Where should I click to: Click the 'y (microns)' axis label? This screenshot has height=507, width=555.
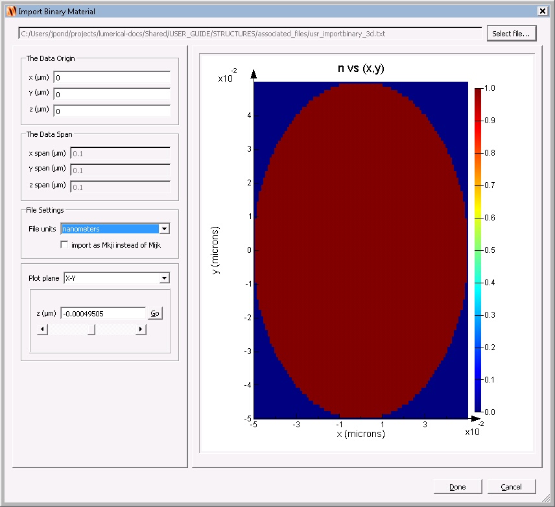click(215, 250)
